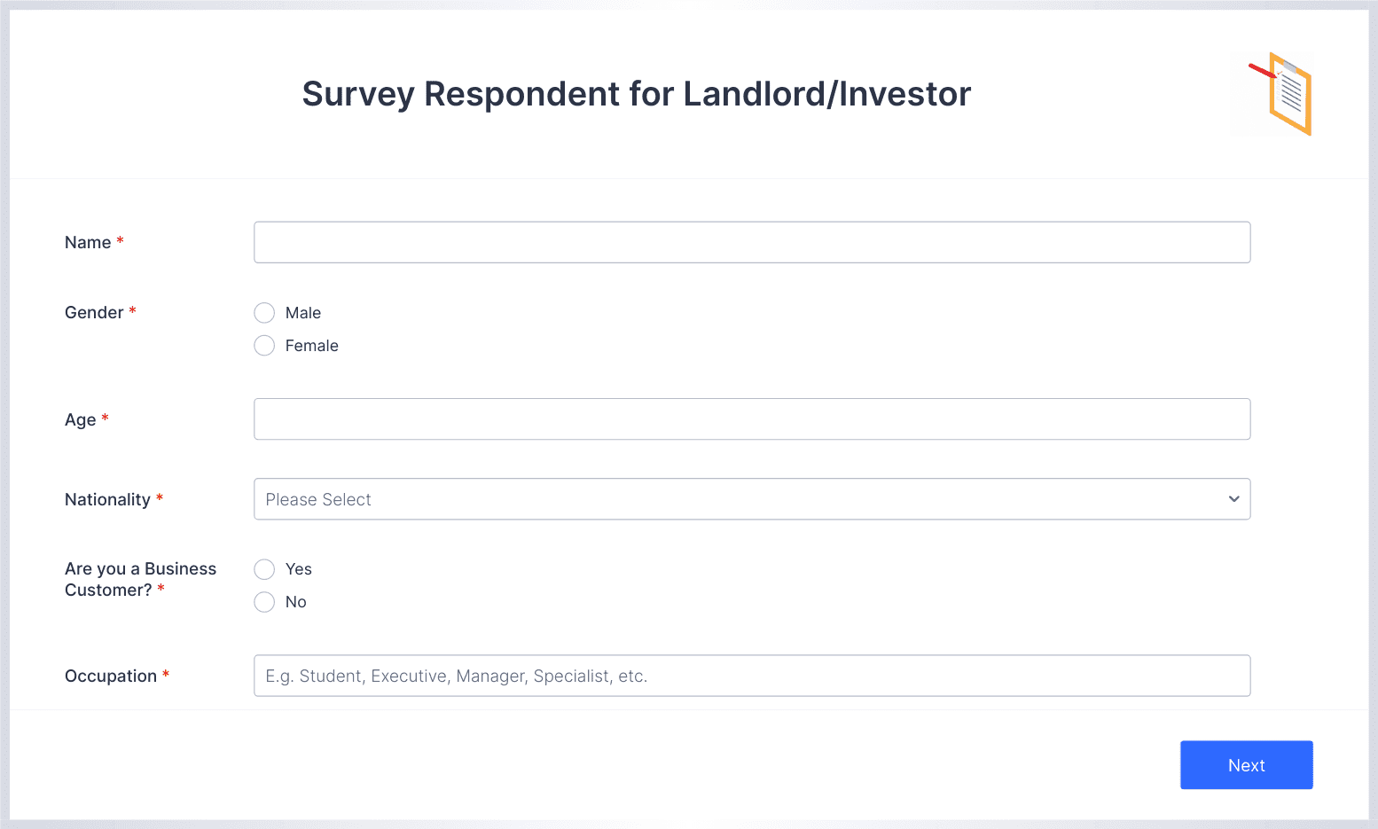Viewport: 1378px width, 829px height.
Task: Select the Male gender option
Action: click(264, 313)
